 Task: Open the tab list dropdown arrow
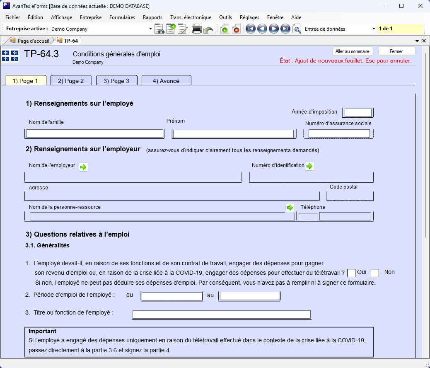pyautogui.click(x=417, y=41)
